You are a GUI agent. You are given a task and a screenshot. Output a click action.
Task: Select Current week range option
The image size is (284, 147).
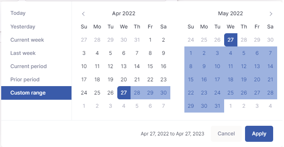point(27,40)
